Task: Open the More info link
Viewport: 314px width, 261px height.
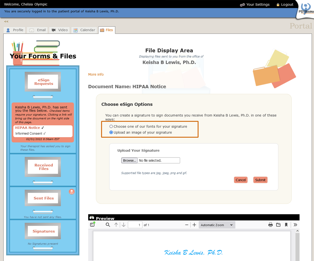Action: pos(96,74)
